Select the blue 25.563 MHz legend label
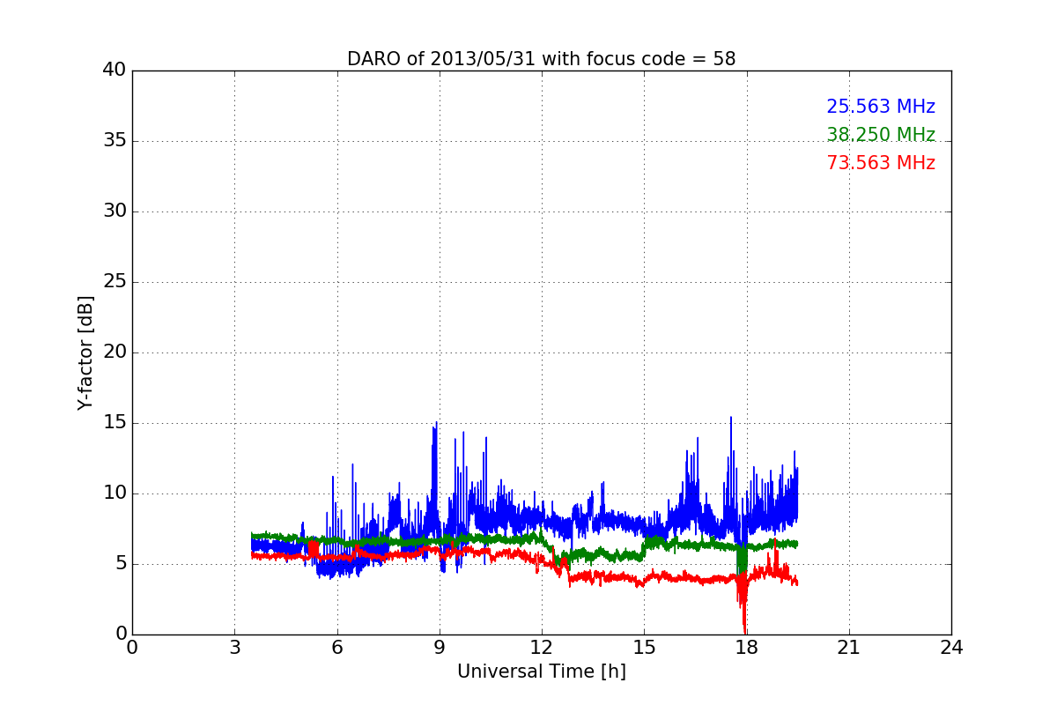The width and height of the screenshot is (1057, 705). pos(881,107)
